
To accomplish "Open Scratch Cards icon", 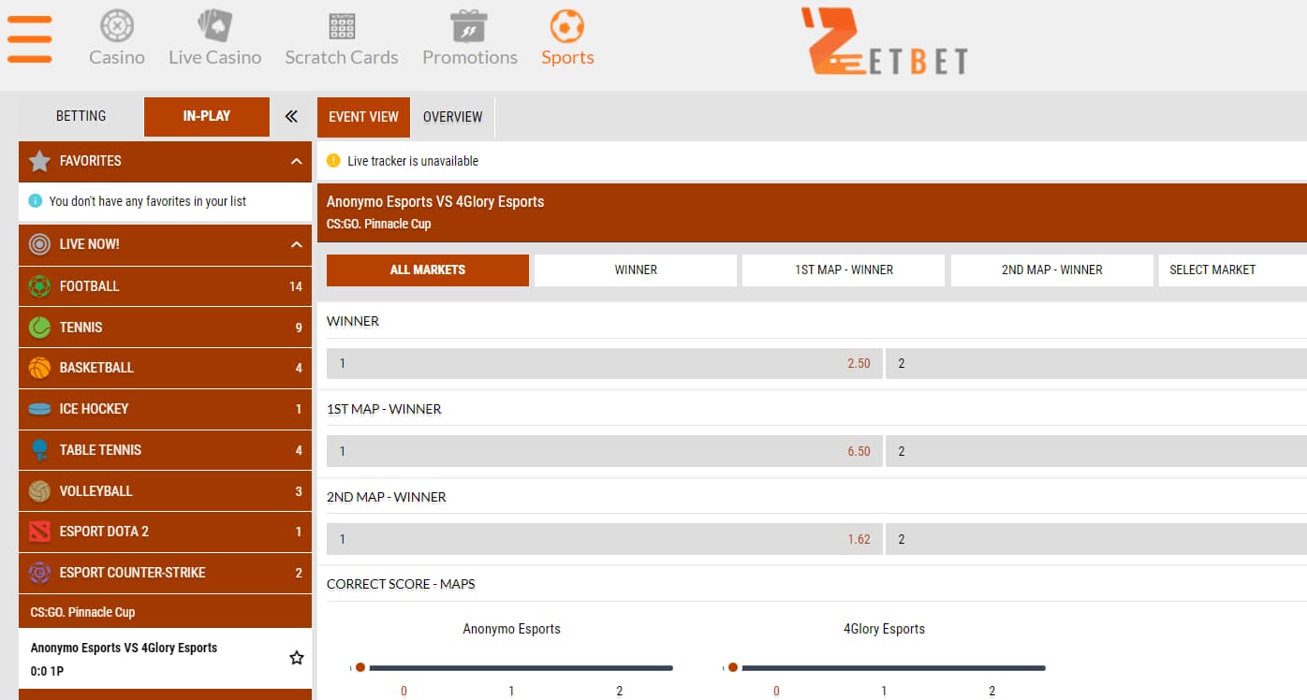I will [x=342, y=25].
